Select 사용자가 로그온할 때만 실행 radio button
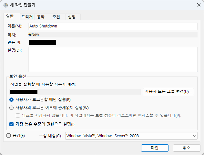 click(11, 100)
